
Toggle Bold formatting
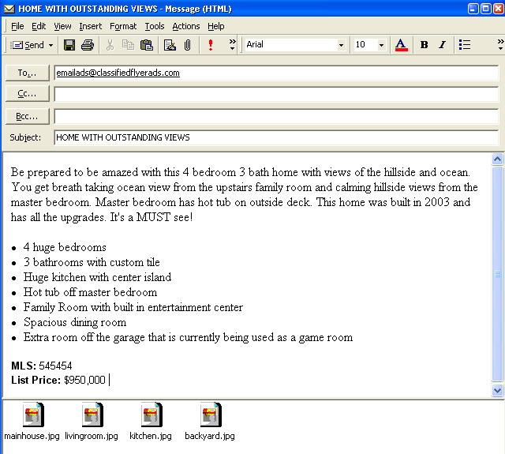click(425, 45)
